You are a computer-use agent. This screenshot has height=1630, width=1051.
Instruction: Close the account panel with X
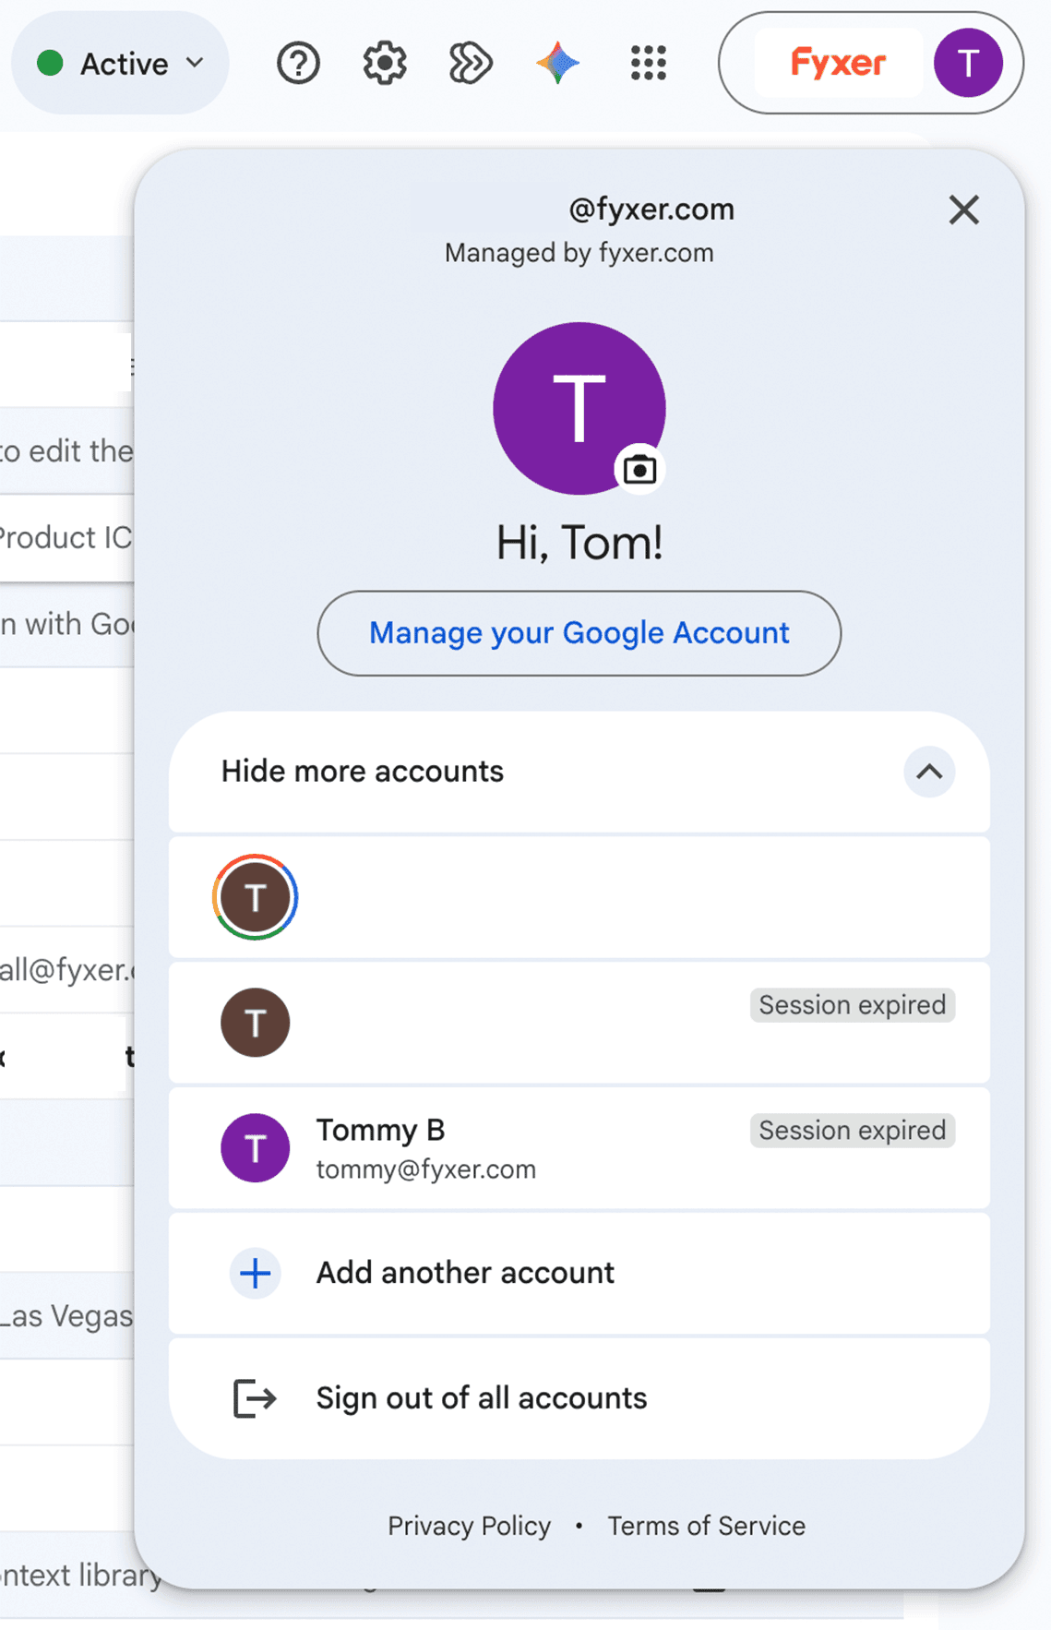point(963,210)
